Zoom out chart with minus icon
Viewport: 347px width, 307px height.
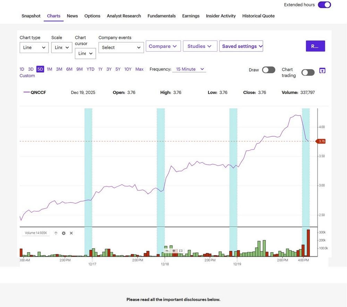[167, 251]
